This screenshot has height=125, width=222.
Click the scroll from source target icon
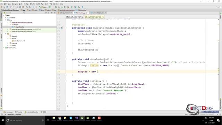[46, 13]
